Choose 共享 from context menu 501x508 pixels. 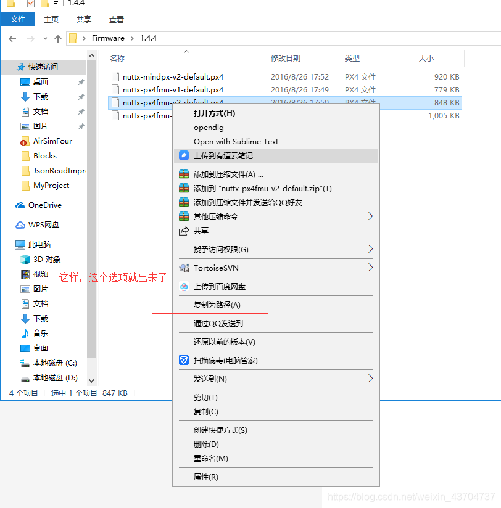276,231
